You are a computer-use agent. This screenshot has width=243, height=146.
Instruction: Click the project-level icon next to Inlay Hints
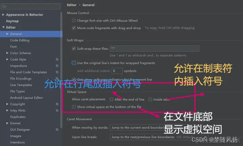[57, 110]
